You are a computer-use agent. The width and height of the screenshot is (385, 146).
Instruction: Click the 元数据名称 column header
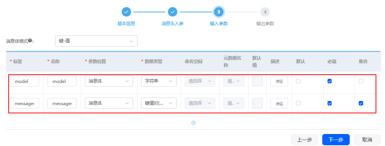click(x=232, y=62)
